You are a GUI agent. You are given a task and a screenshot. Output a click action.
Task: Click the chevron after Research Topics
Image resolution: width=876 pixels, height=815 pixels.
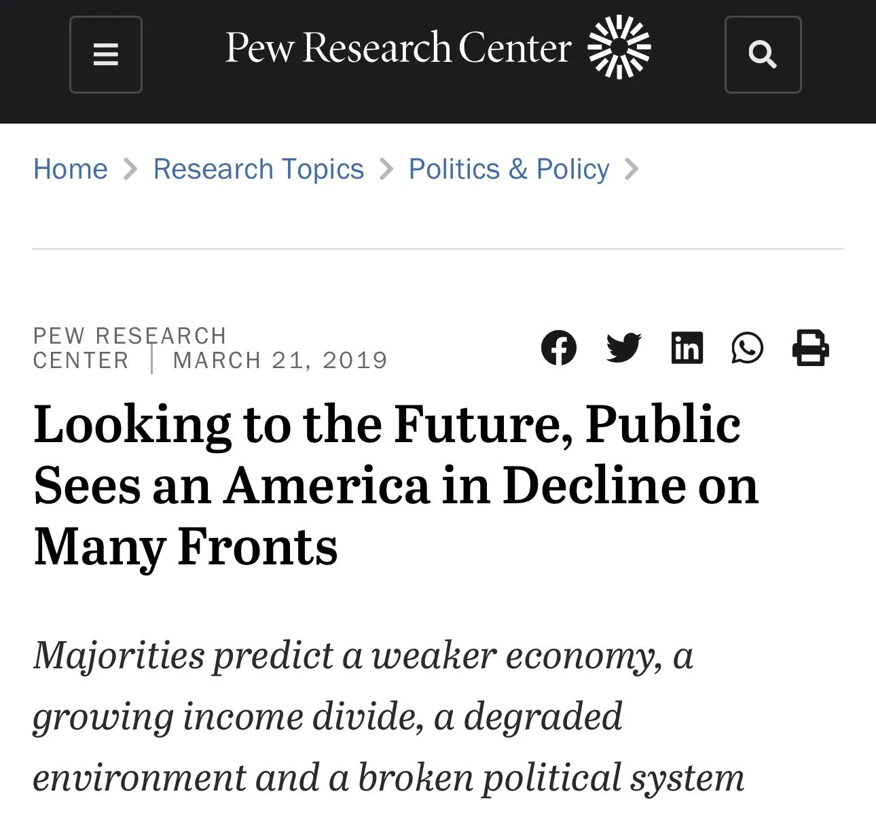[386, 169]
